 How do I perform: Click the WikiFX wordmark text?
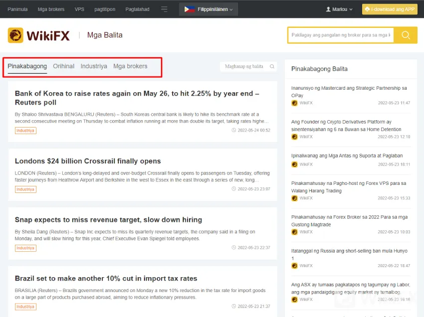click(48, 36)
